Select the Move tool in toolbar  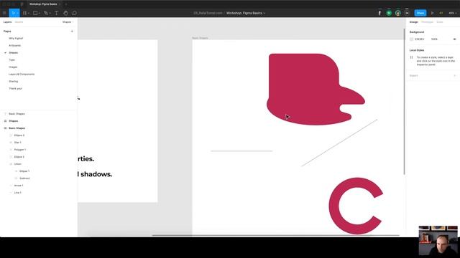(13, 13)
